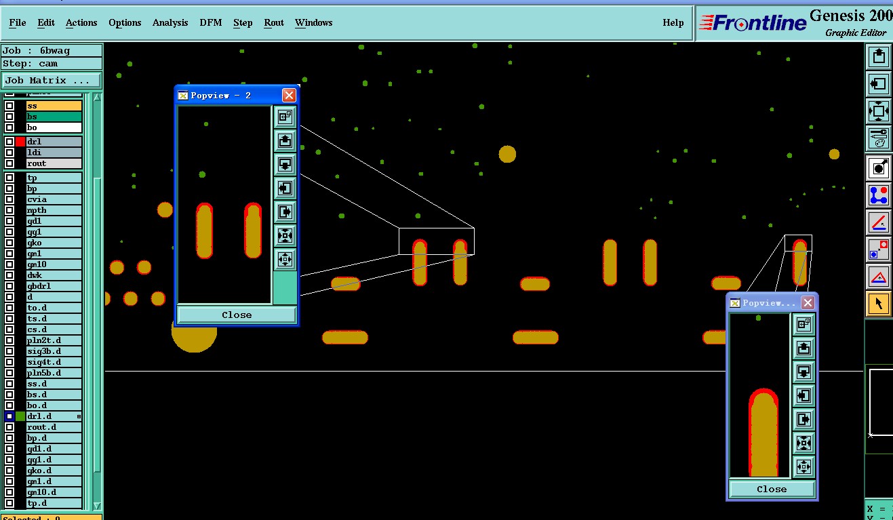Click the pan down icon in Popview - 2

click(x=285, y=164)
